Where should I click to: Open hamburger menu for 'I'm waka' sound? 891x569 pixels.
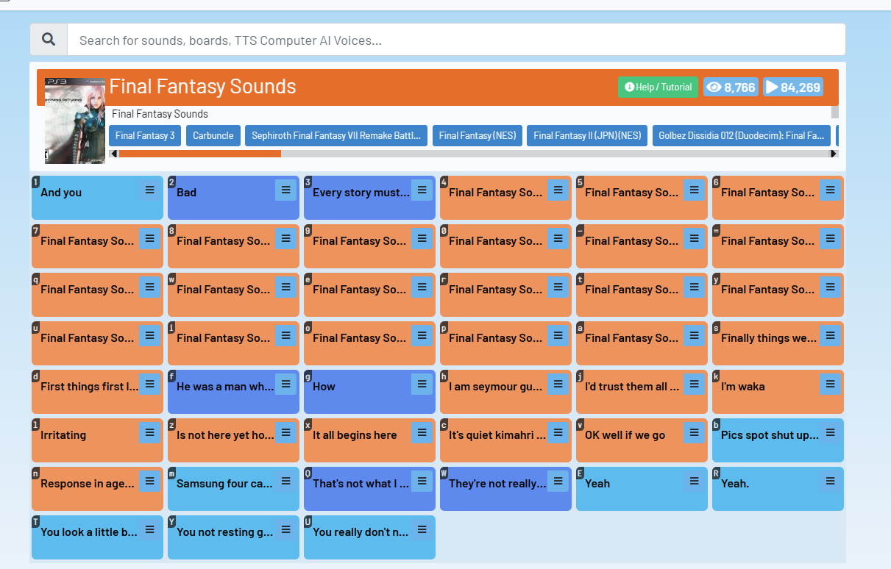[x=830, y=384]
